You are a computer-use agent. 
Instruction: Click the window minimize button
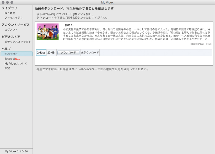8,2
